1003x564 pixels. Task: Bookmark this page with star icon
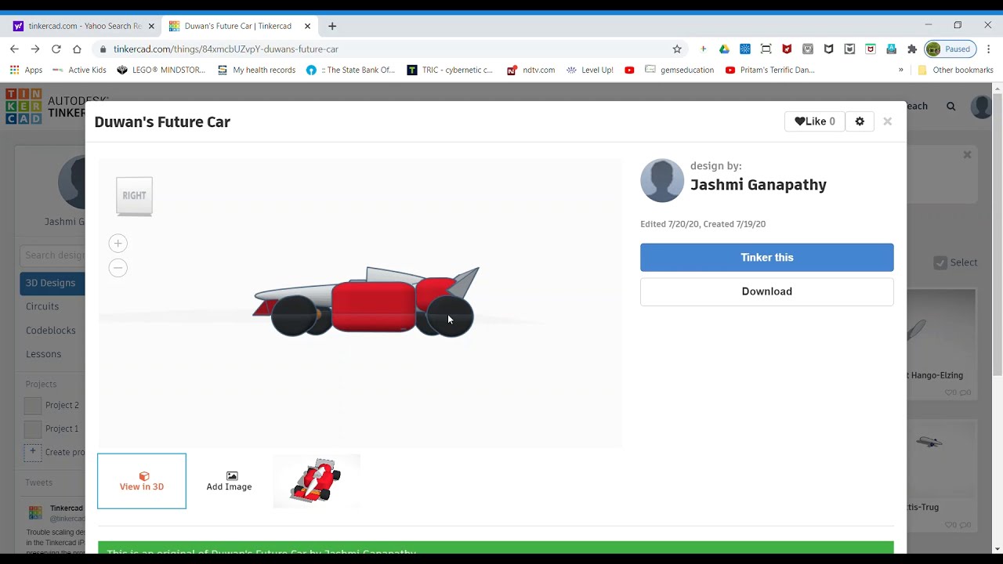(677, 49)
